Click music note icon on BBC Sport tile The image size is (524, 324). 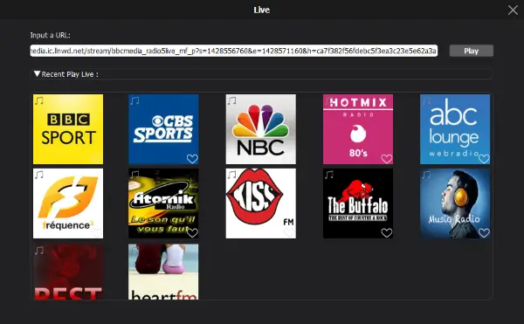tap(39, 100)
